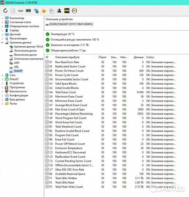Expand the Компьютер tree branch arrow
This screenshot has width=189, height=197.
pyautogui.click(x=2, y=18)
